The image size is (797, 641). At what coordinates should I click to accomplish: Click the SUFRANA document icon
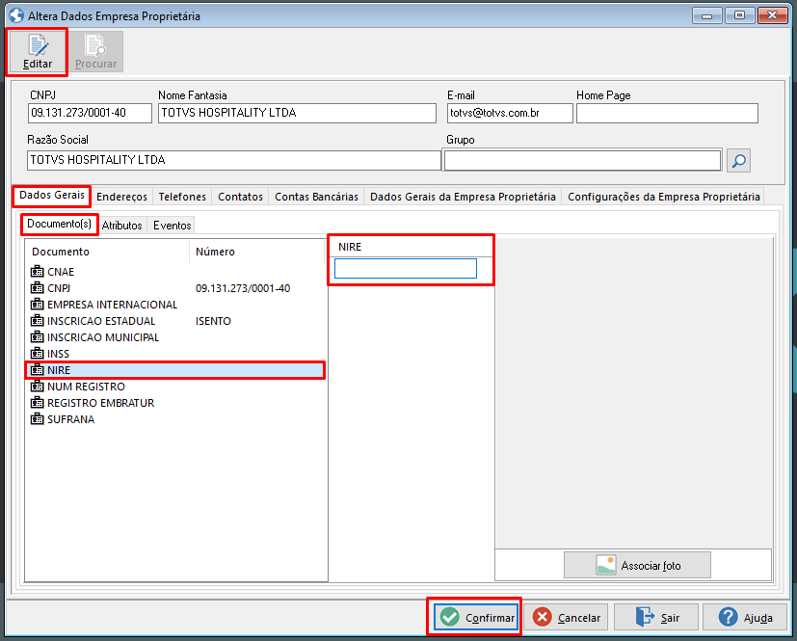click(38, 419)
